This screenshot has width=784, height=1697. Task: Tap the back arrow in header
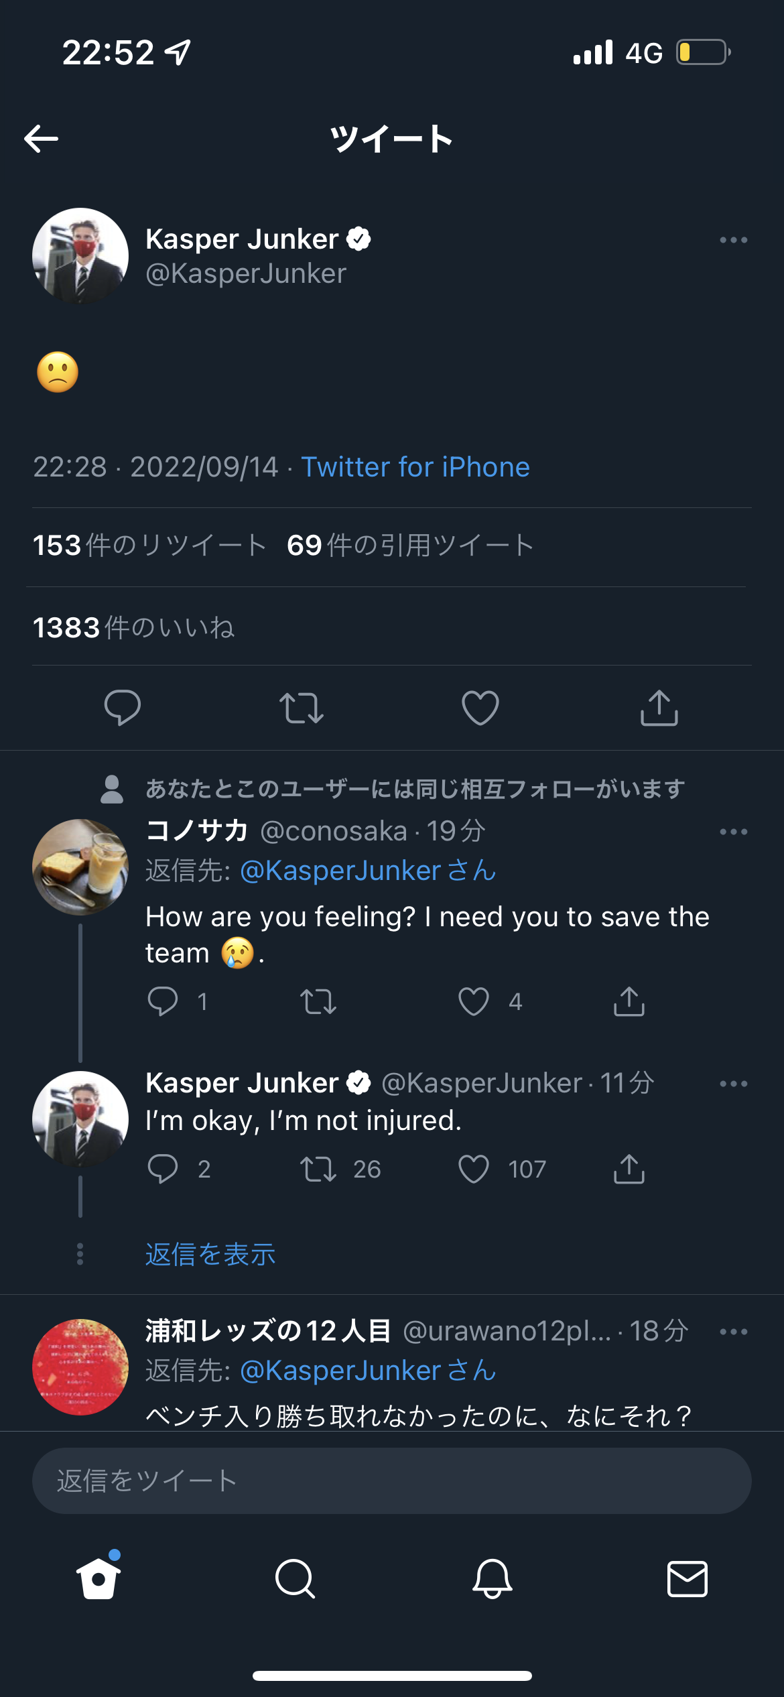tap(42, 139)
